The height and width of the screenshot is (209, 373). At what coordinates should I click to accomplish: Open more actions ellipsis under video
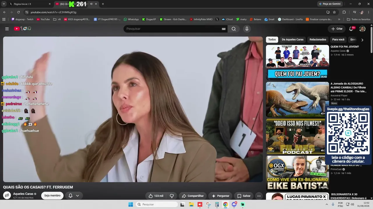(259, 196)
